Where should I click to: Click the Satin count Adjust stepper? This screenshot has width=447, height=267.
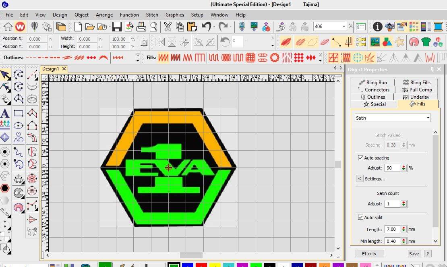(x=404, y=204)
